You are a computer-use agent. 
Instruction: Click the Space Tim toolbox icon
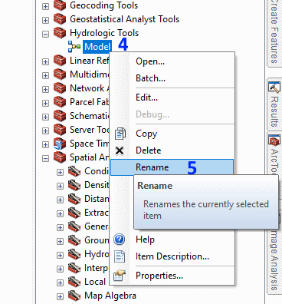coord(60,144)
